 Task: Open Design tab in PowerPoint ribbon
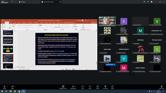(19, 23)
